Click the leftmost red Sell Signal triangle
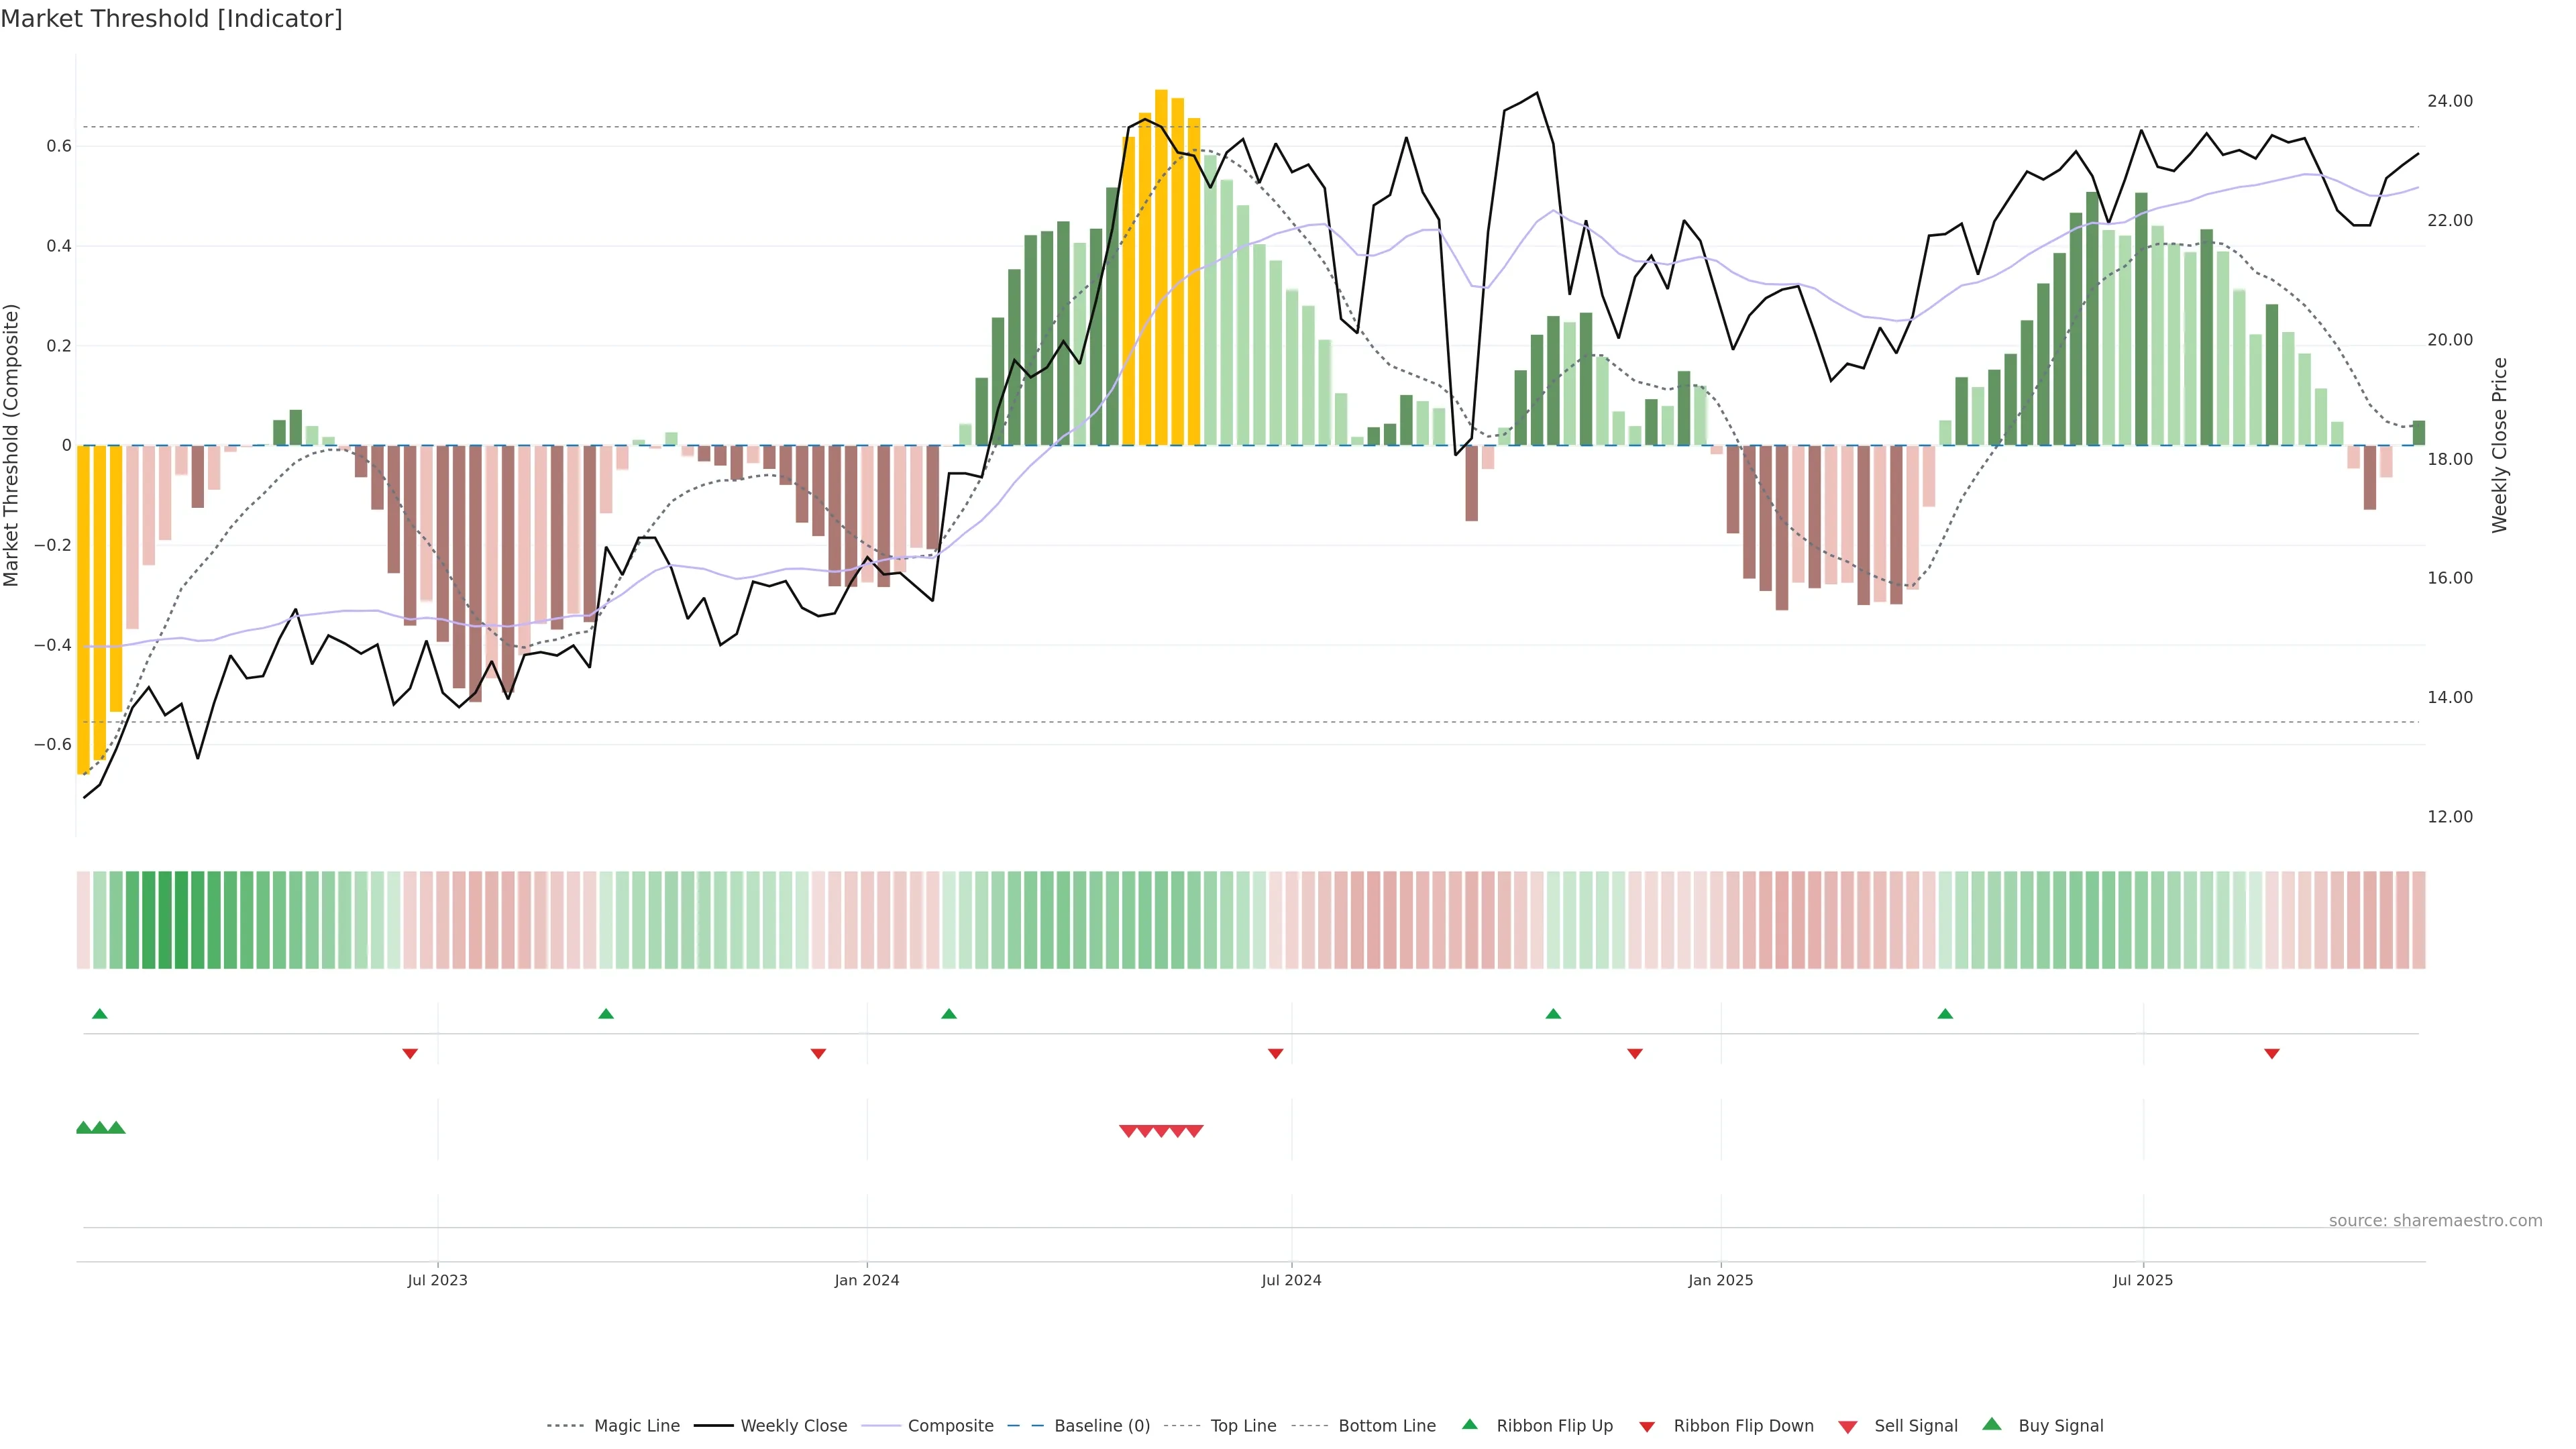The height and width of the screenshot is (1449, 2576). (1128, 1131)
